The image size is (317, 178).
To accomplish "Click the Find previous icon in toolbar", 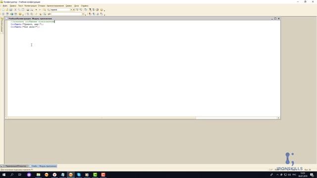I will coord(81,10).
